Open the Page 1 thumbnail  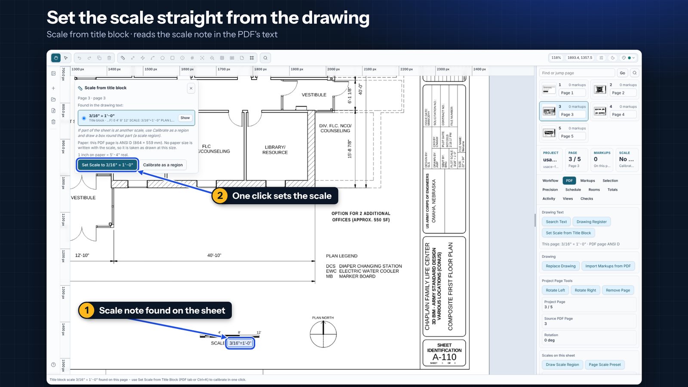[x=563, y=89]
